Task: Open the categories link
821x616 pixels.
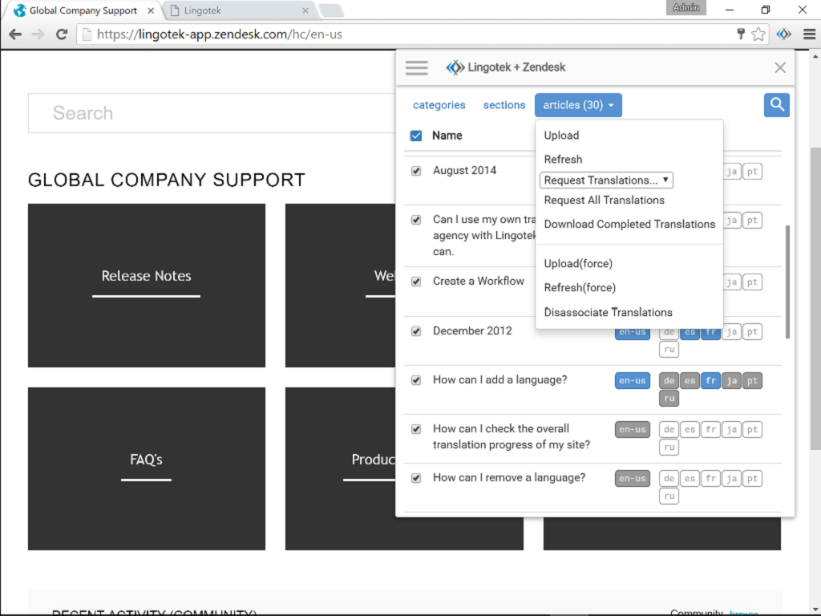Action: 439,105
